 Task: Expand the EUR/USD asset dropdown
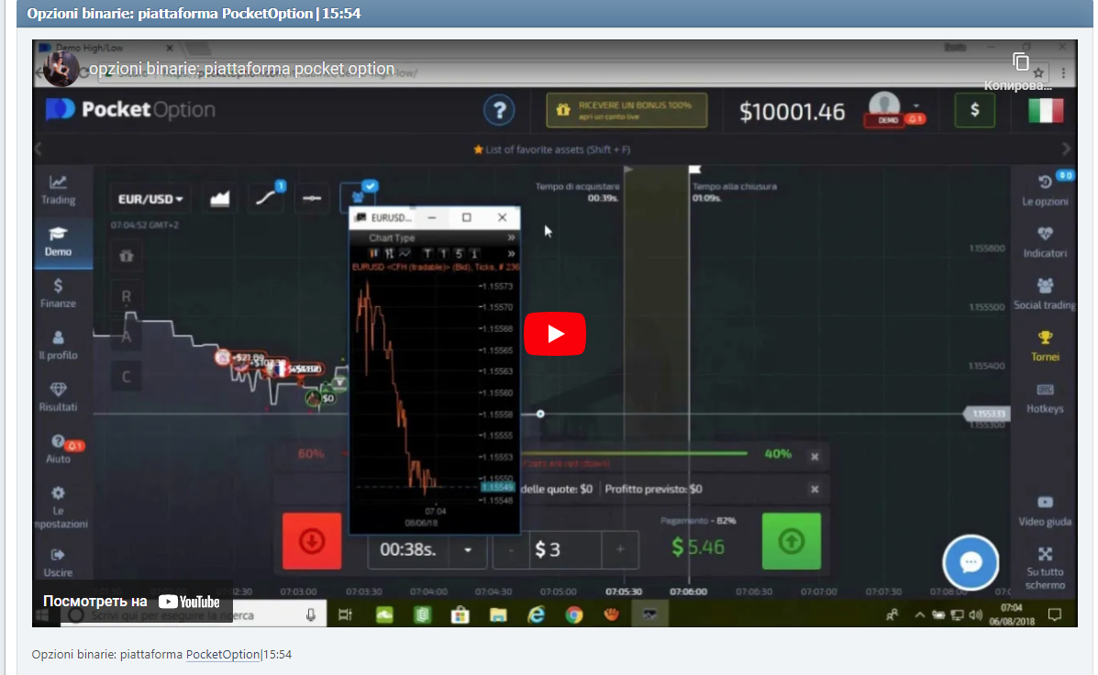pyautogui.click(x=150, y=199)
